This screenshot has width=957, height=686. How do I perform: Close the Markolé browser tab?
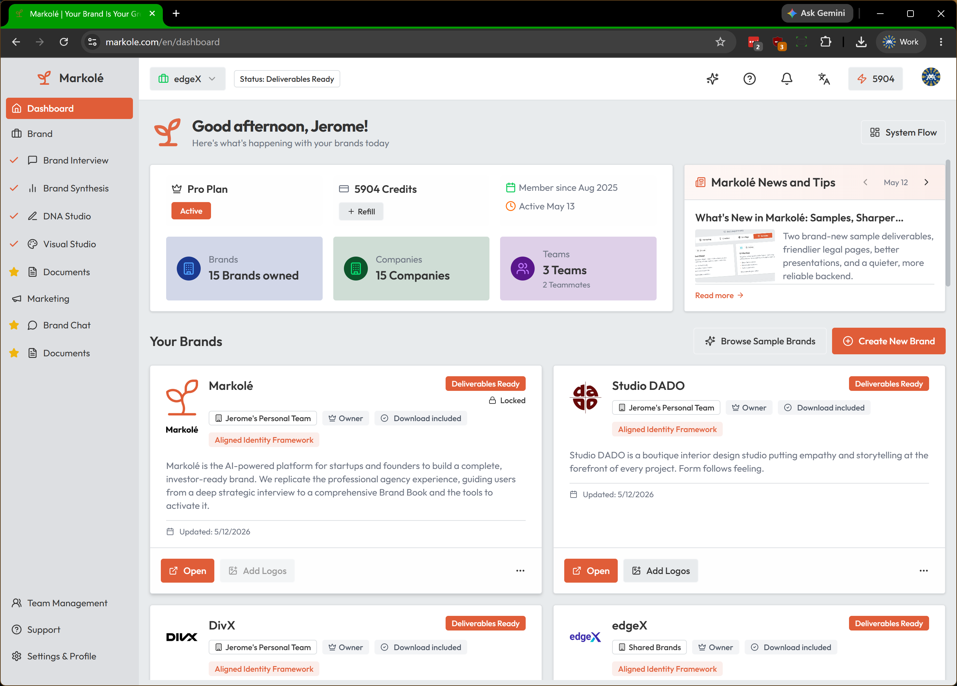(x=152, y=14)
